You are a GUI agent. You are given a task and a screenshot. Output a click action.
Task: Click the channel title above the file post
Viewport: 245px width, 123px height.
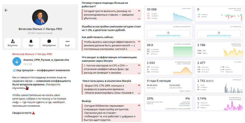(x=32, y=54)
